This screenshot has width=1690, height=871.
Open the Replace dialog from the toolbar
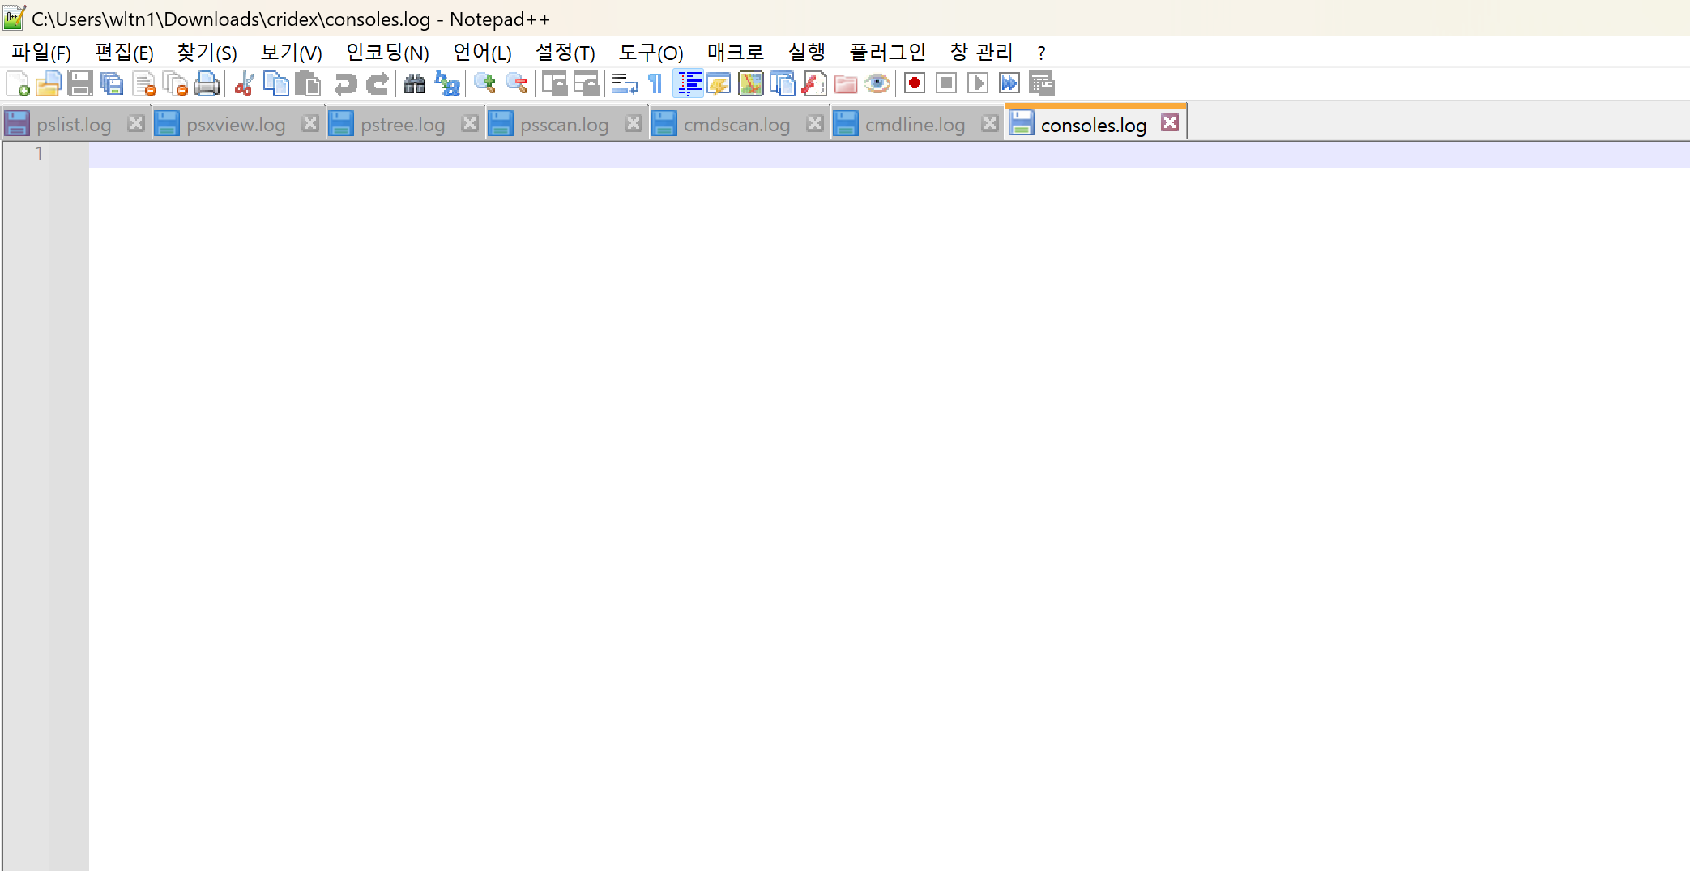[x=446, y=83]
